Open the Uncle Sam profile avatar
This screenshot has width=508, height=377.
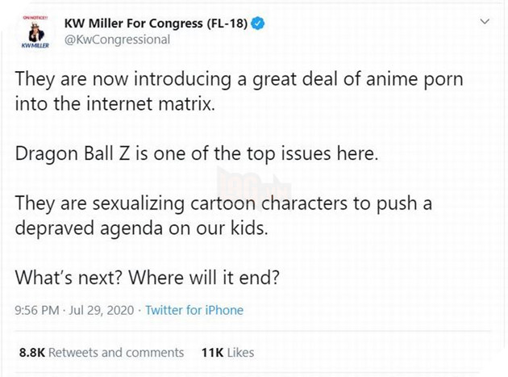click(x=35, y=31)
